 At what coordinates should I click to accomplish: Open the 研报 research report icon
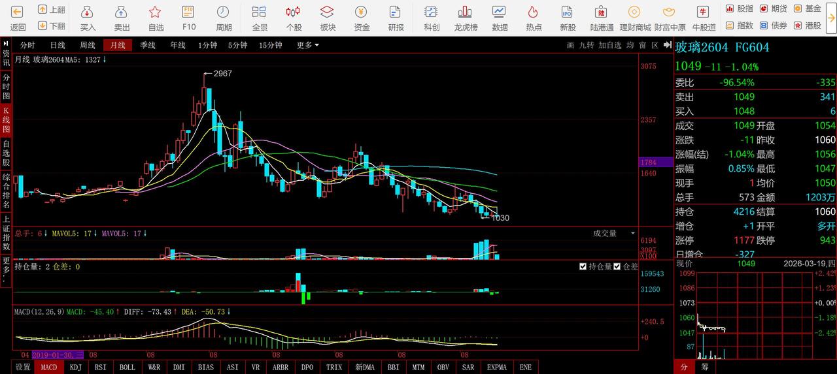click(396, 12)
